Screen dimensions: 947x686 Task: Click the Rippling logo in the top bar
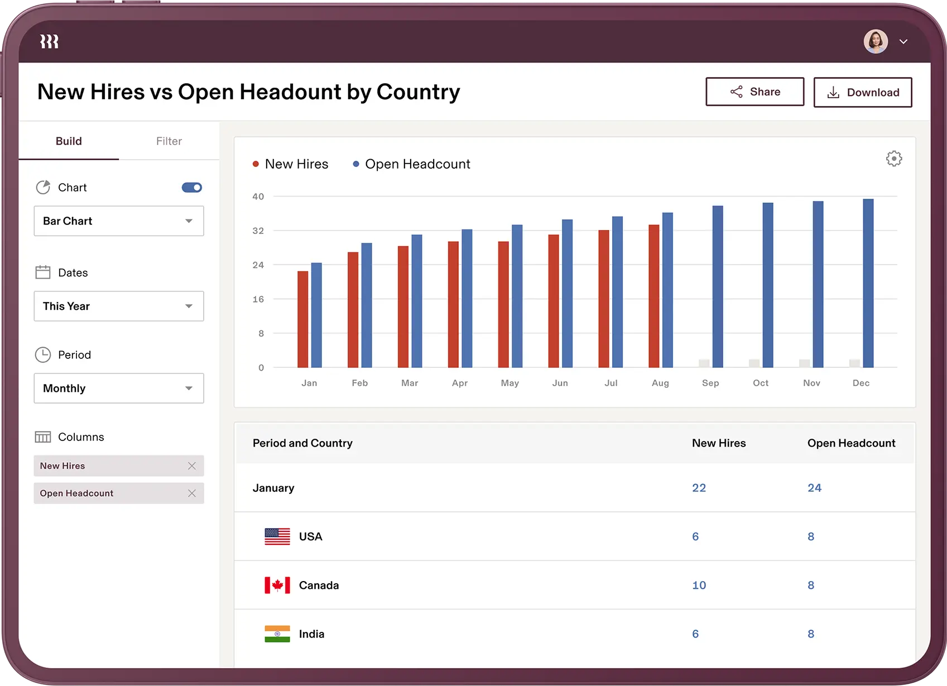pos(49,41)
